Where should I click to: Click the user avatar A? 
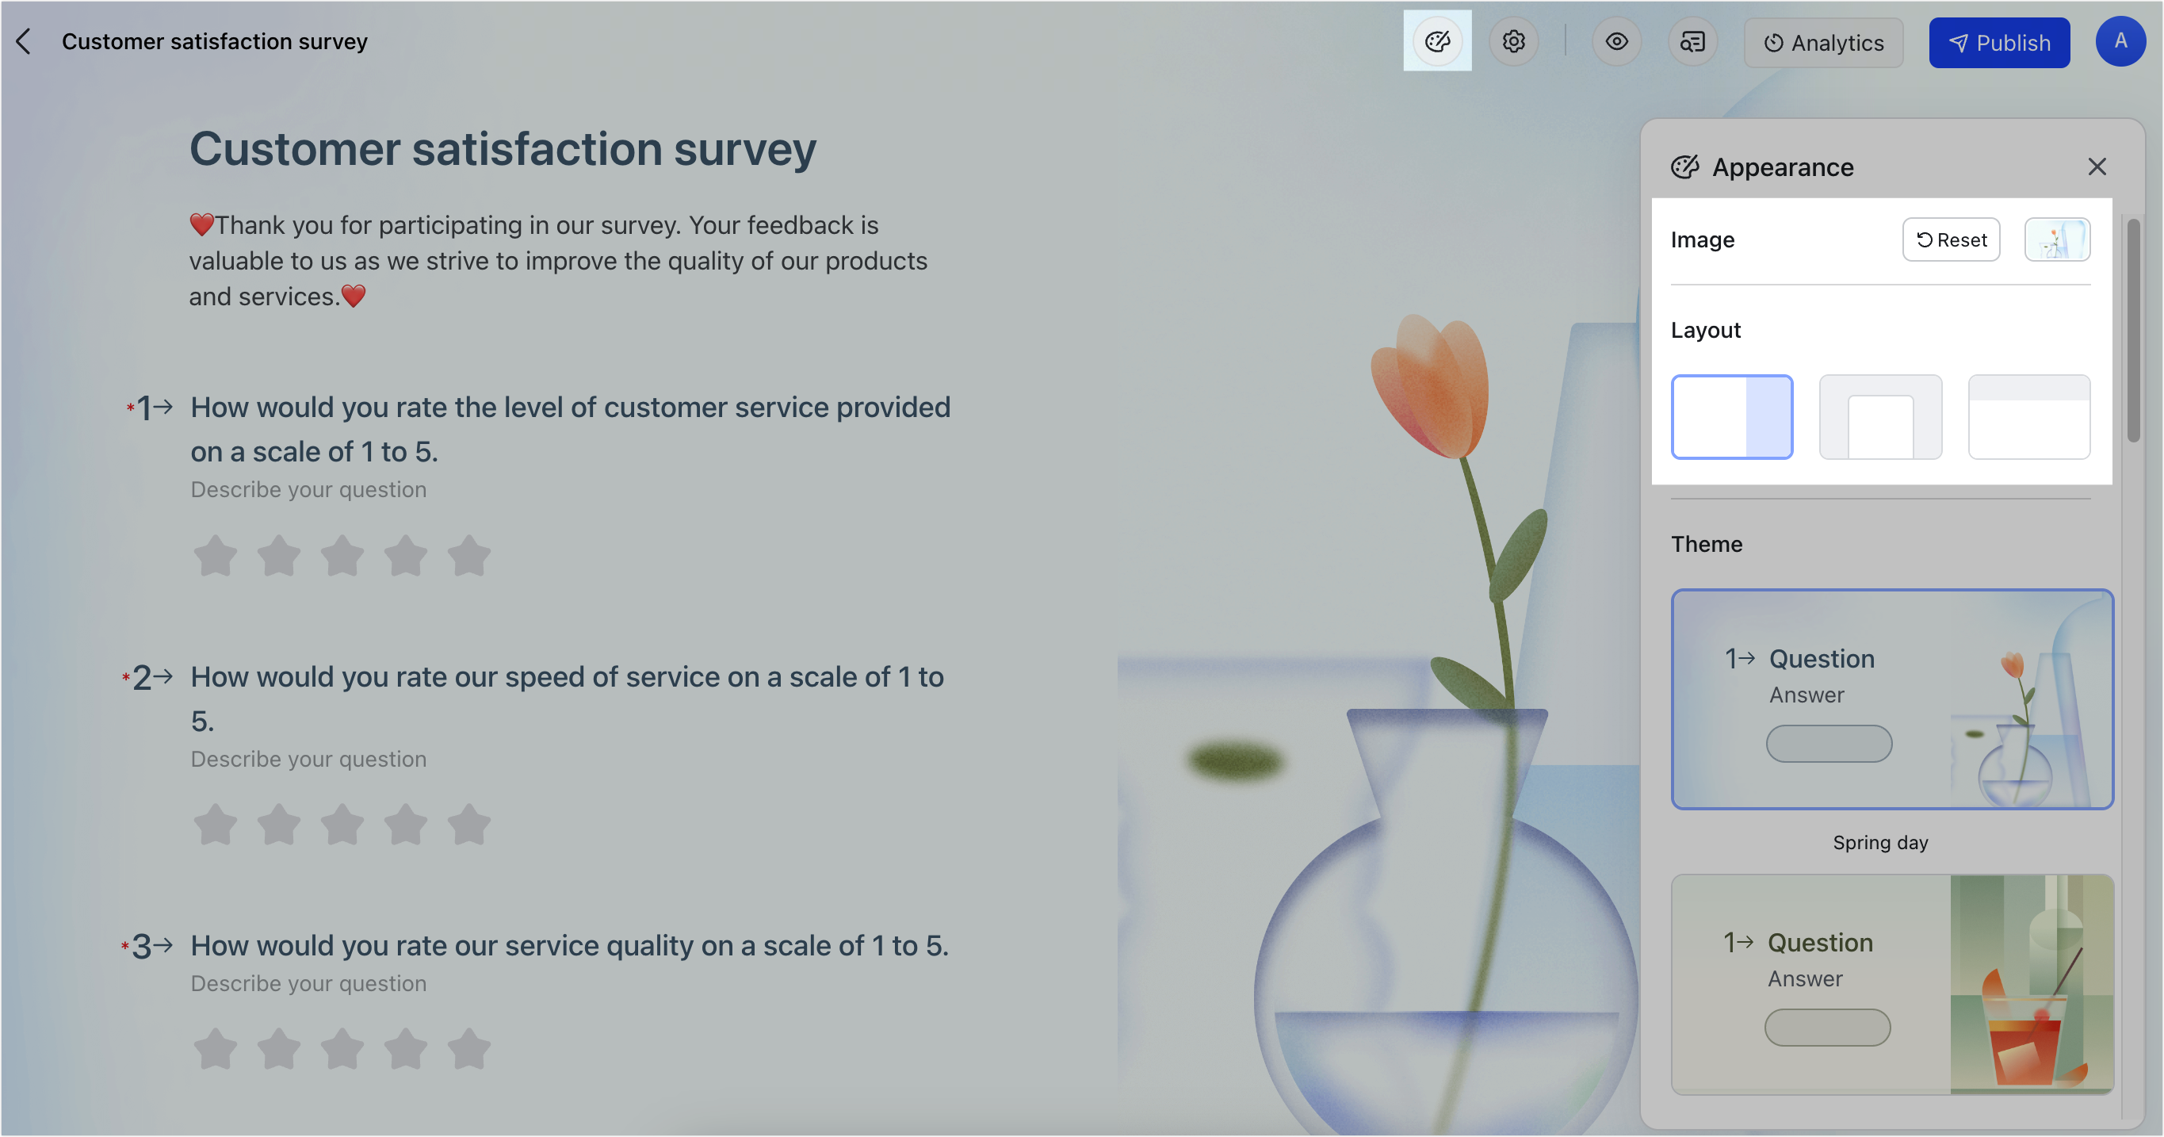pyautogui.click(x=2120, y=41)
